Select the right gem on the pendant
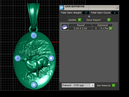 [51, 58]
